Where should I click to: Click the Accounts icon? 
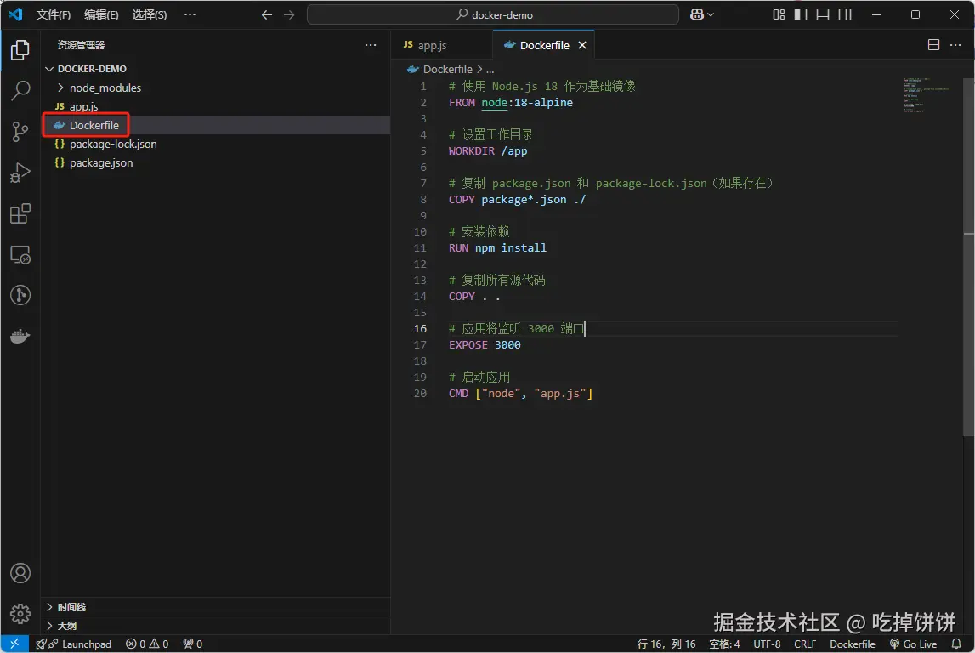click(x=20, y=573)
